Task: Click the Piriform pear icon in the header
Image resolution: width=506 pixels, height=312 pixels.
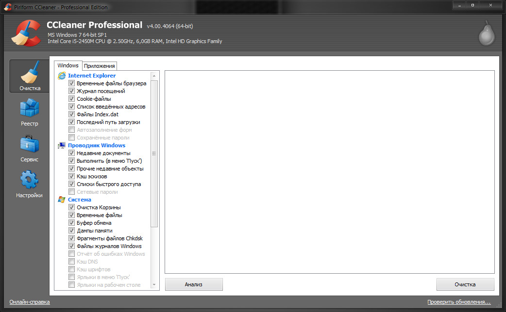Action: coord(487,33)
